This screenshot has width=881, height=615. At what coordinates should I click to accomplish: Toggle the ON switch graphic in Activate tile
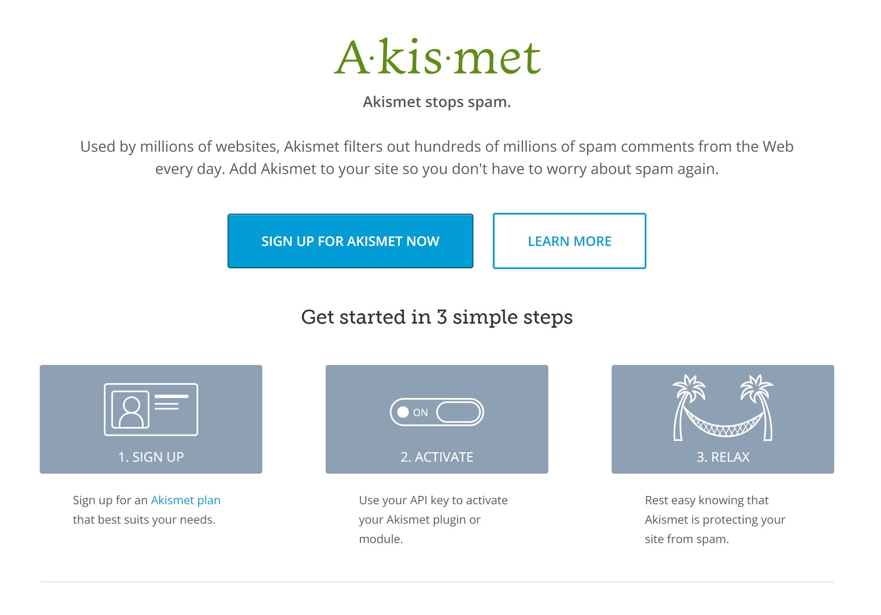coord(437,412)
